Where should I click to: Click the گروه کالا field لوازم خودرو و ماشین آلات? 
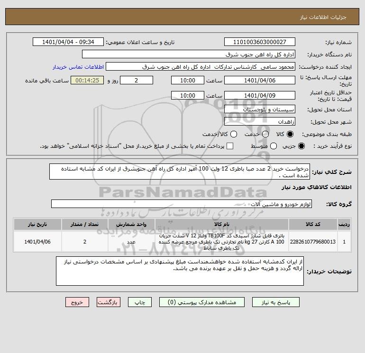(182, 204)
